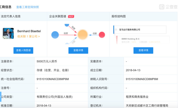
Task: Click the 成立日期 value 2018-04-13
Action: point(133,70)
